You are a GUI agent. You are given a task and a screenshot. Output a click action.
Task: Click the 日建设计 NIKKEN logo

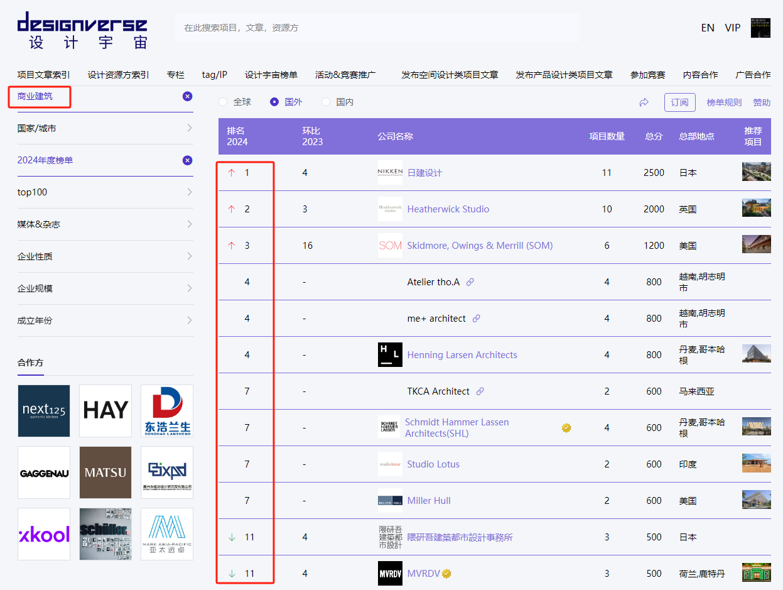(390, 172)
